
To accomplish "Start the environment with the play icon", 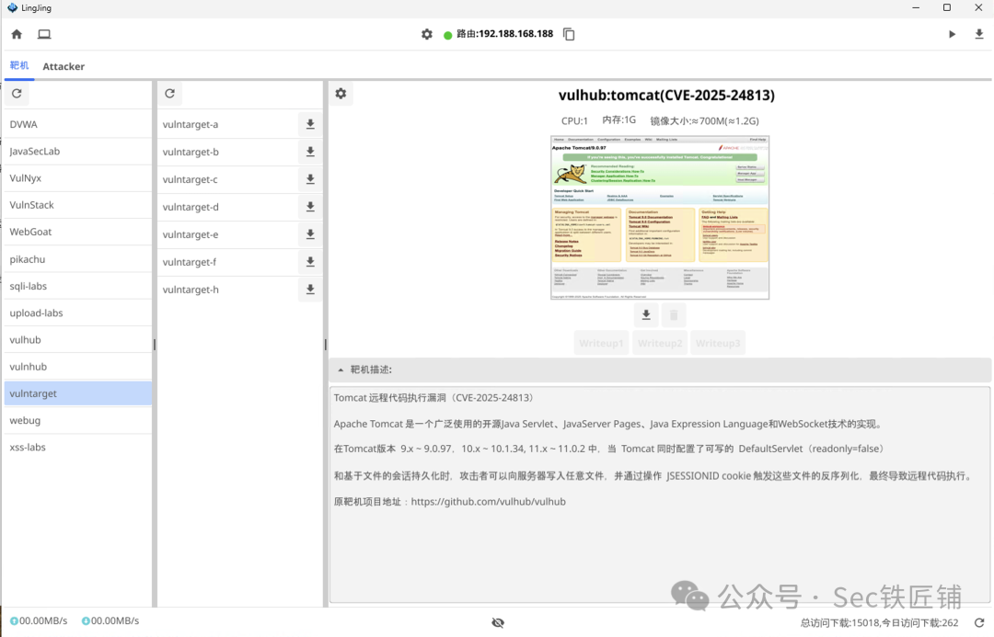I will 952,33.
